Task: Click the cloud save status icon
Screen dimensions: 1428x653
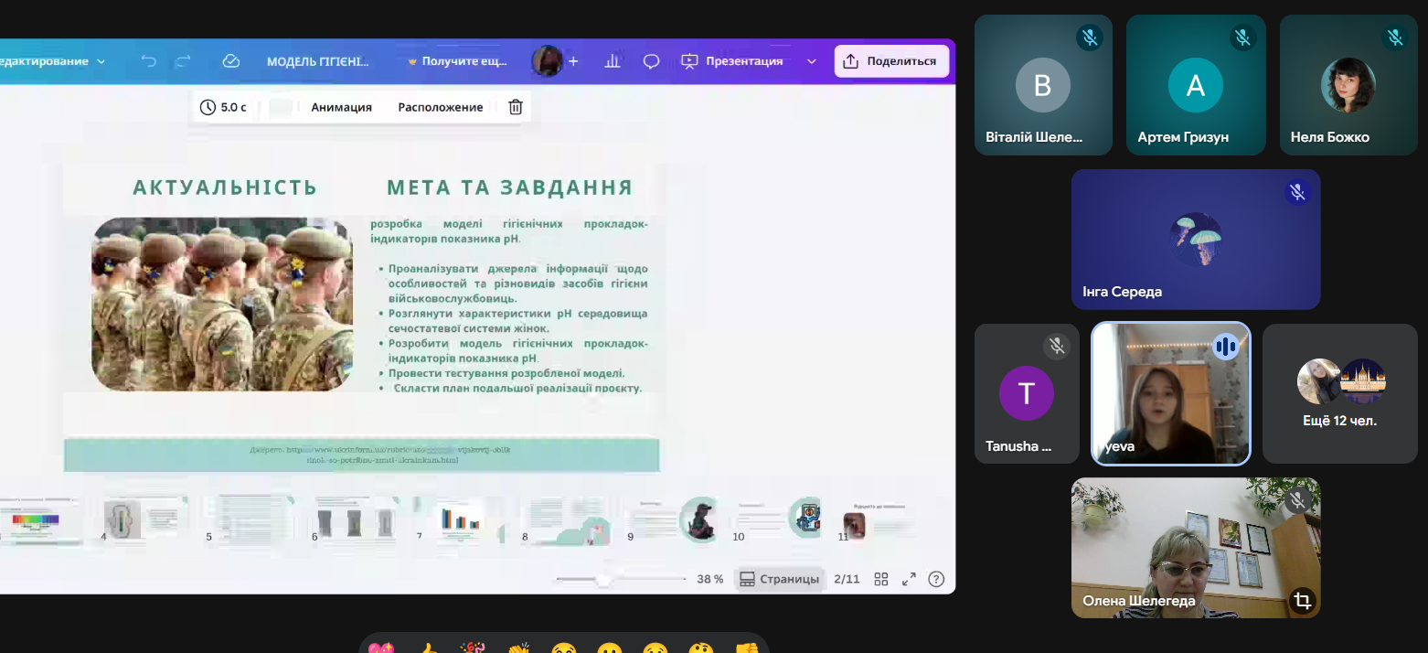Action: [231, 61]
